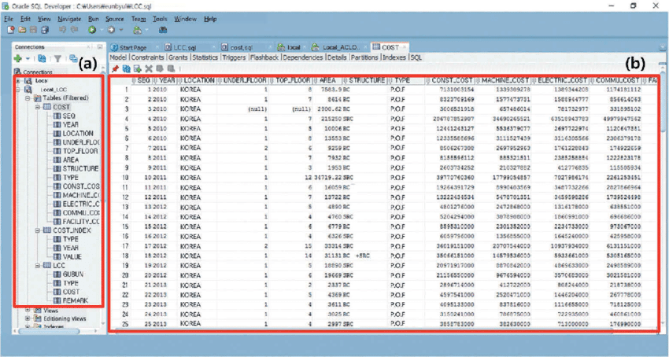Click the STRUCTURE column header
The width and height of the screenshot is (669, 357).
tap(364, 80)
